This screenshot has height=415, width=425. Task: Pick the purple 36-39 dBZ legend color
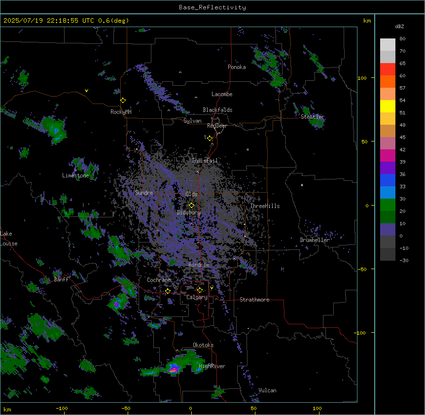388,168
